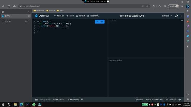Run the Dart code with Run button

100,22
